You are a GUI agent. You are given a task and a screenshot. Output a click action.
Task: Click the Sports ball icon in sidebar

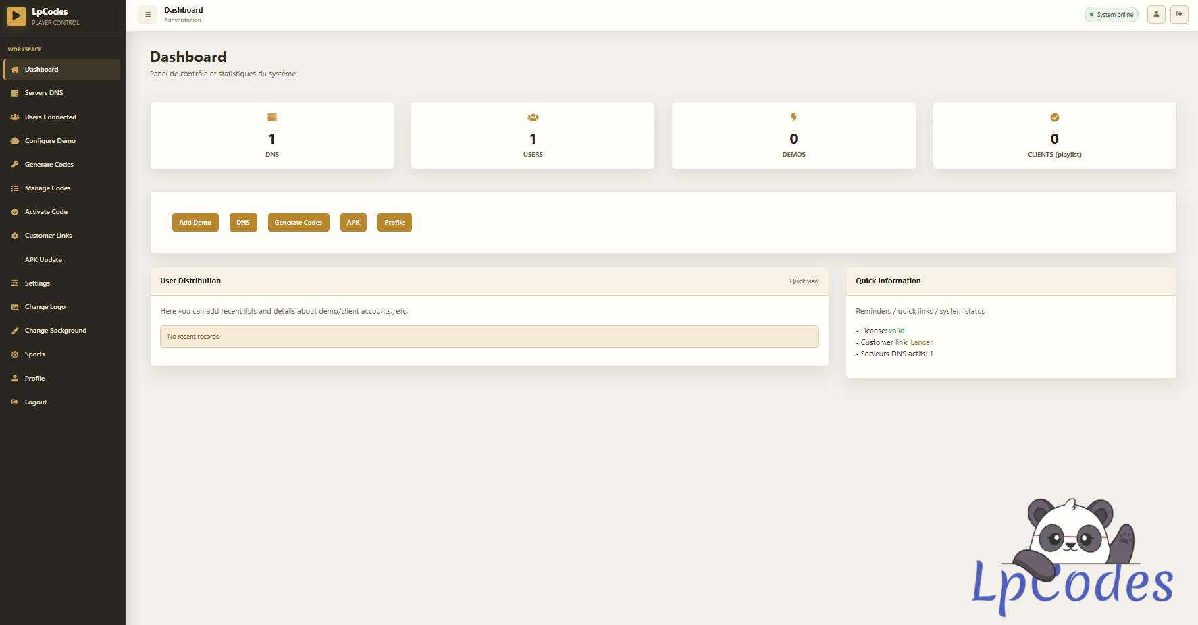pos(15,354)
